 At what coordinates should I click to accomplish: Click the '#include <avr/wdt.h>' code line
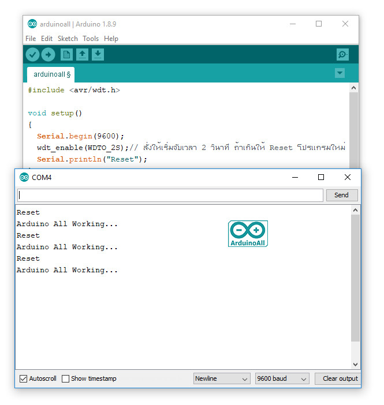tap(74, 90)
